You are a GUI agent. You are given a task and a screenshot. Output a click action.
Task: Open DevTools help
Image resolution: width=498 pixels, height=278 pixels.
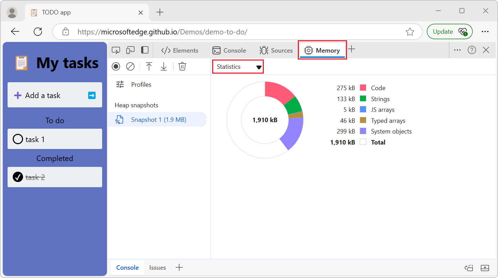[472, 50]
